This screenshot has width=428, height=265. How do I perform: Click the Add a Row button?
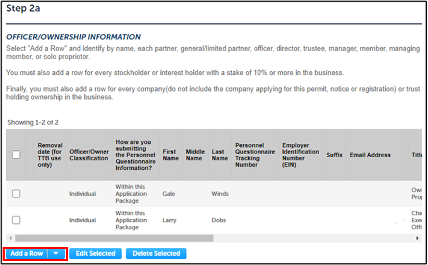pos(27,254)
